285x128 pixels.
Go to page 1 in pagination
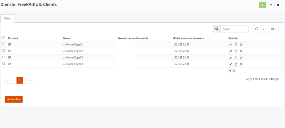pyautogui.click(x=20, y=81)
